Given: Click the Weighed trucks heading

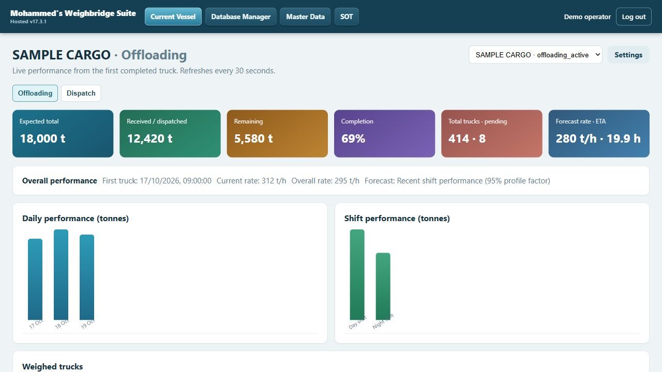Looking at the screenshot, I should 52,366.
